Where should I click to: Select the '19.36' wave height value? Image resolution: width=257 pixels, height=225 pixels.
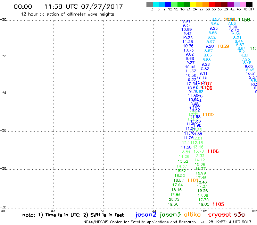tap(173, 204)
